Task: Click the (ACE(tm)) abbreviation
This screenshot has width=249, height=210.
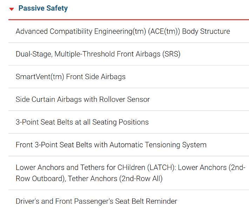Action: pos(164,31)
